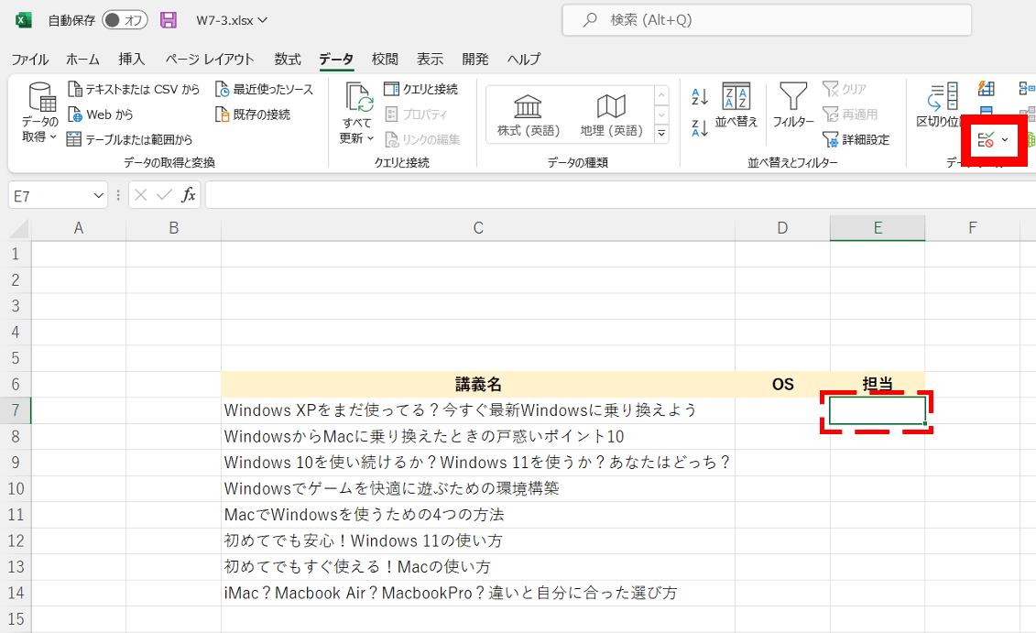Expand the data validation dropdown arrow

tap(1005, 139)
